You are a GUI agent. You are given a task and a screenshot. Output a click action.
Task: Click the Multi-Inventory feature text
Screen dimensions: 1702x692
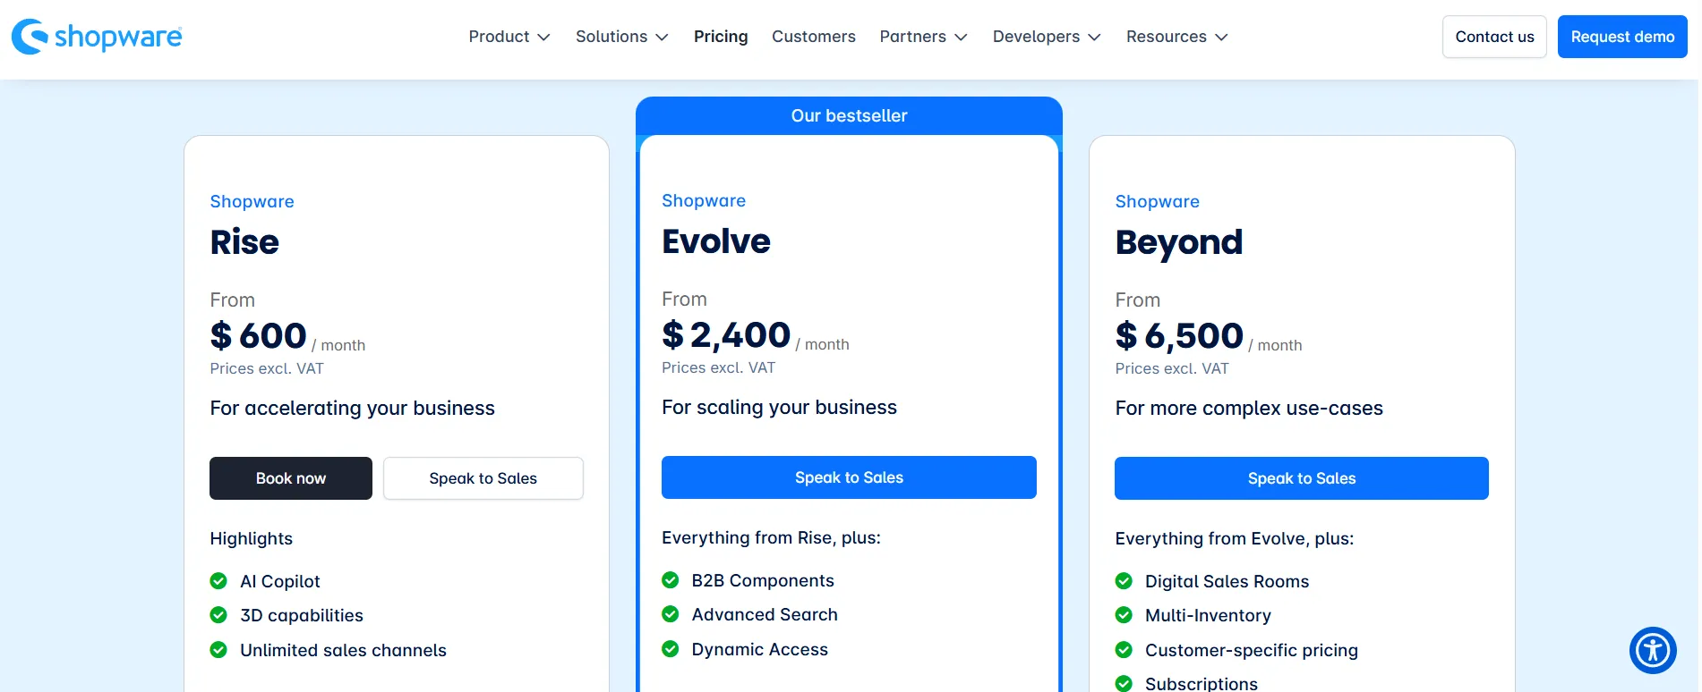coord(1208,615)
